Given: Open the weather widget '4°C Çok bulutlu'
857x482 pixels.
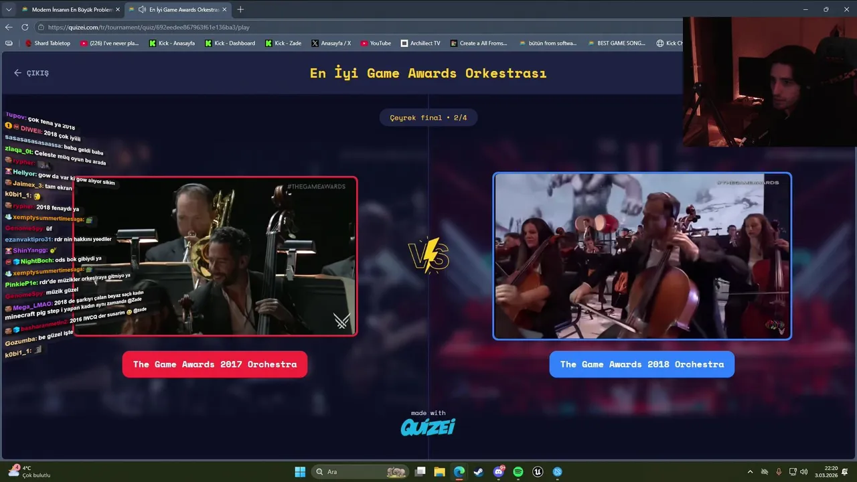Looking at the screenshot, I should pos(30,471).
